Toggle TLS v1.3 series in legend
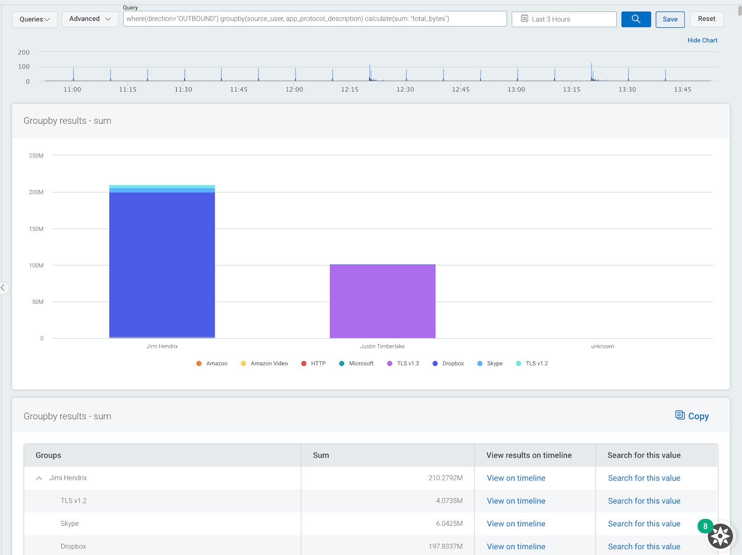Viewport: 742px width, 555px height. [403, 363]
